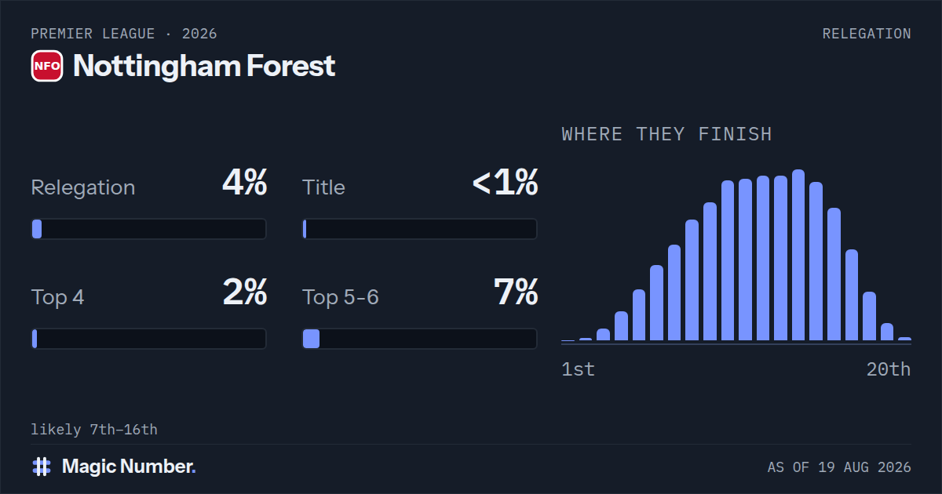Click the Top 5-6 probability bar
Screen dimensions: 942x494
[x=420, y=339]
